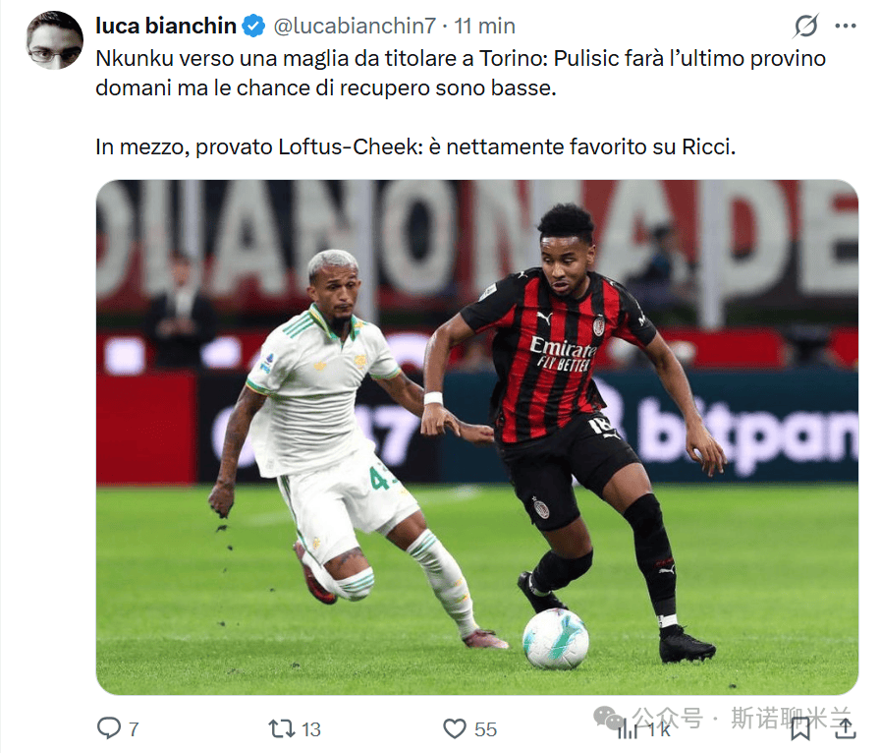Click the Loftus-Cheek sentence in tweet
Screen dimensions: 880x753
(x=415, y=146)
